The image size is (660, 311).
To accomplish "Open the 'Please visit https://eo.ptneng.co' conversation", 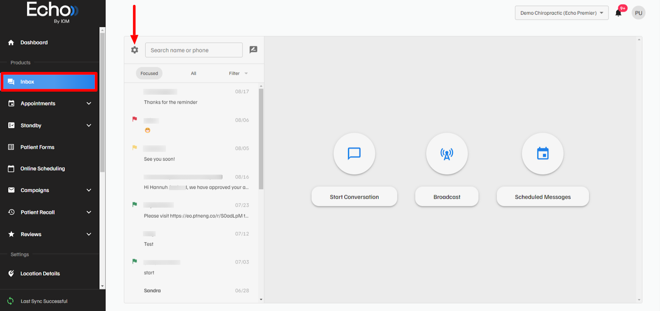I will [x=191, y=210].
